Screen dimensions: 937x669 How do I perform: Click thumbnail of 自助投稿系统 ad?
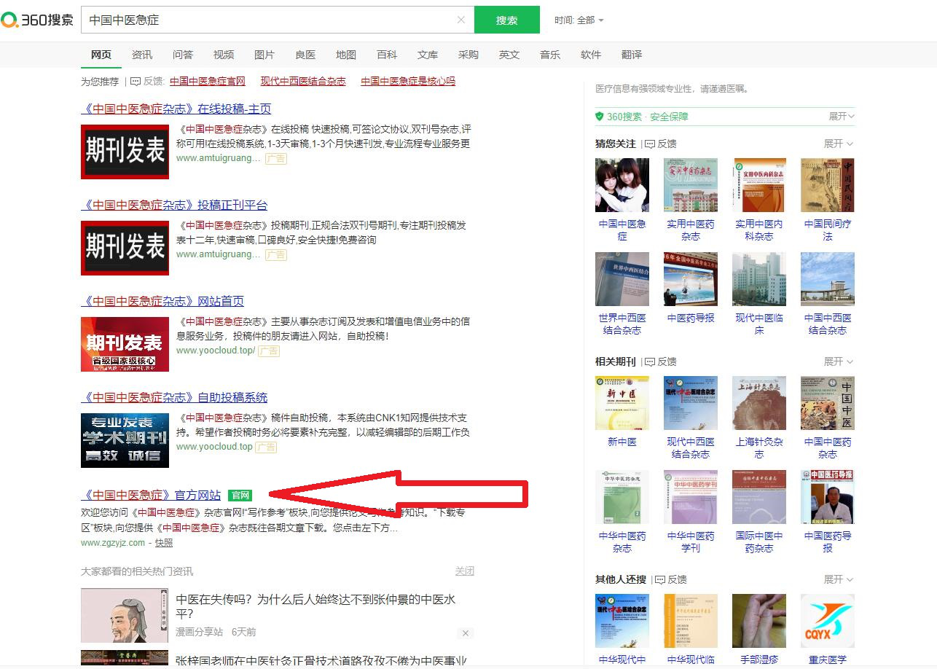tap(125, 440)
